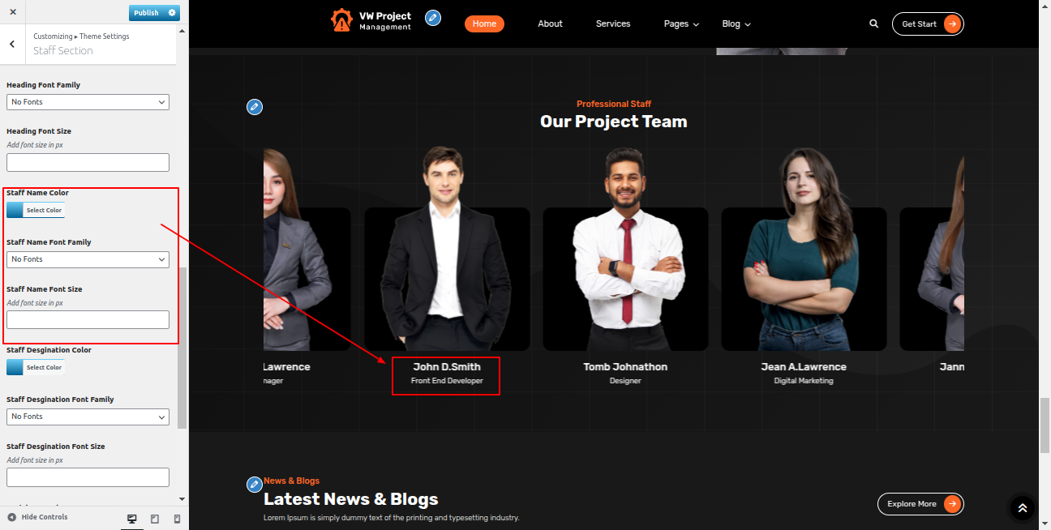Image resolution: width=1051 pixels, height=530 pixels.
Task: Open the Heading Font Family dropdown
Action: click(88, 102)
